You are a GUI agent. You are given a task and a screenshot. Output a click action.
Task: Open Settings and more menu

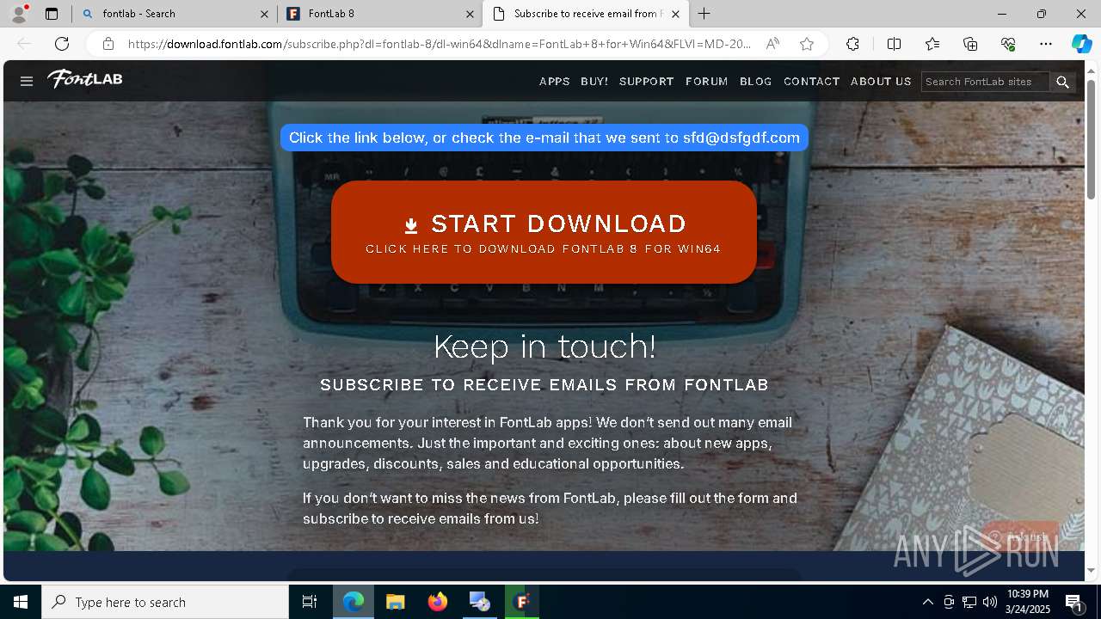[1046, 44]
